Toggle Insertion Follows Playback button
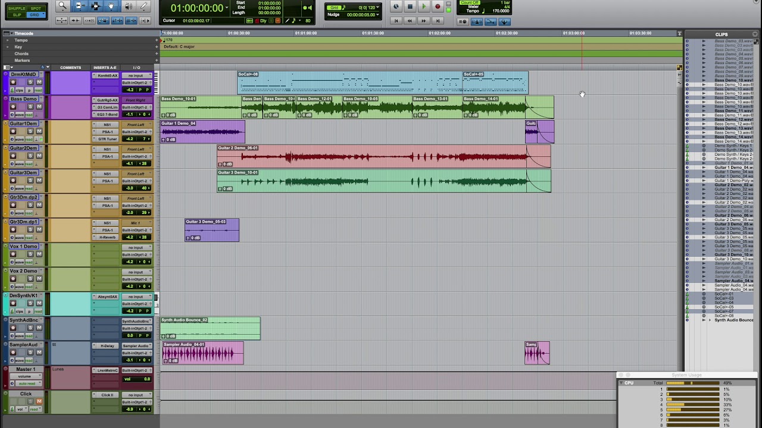Screen dimensions: 762x428 point(145,20)
